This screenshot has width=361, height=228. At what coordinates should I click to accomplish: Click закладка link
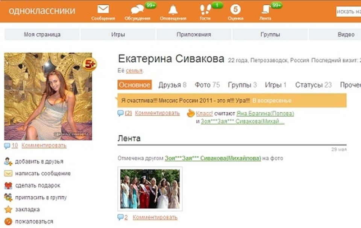coord(27,209)
